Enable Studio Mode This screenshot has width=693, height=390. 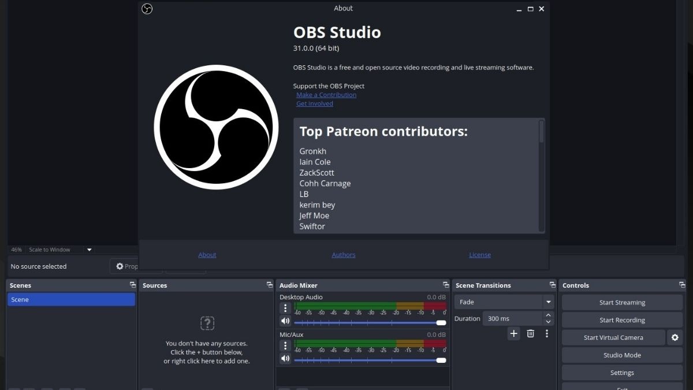pyautogui.click(x=622, y=355)
